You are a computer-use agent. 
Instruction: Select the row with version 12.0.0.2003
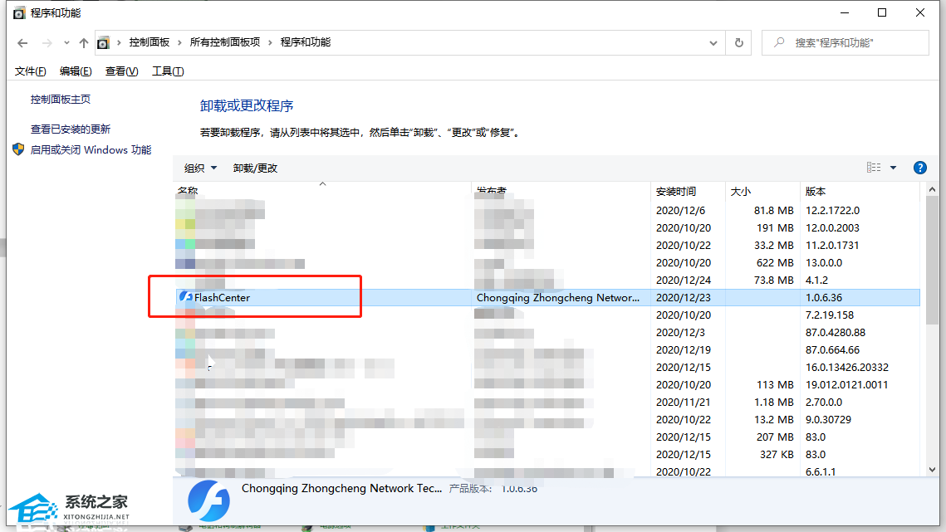pos(547,228)
